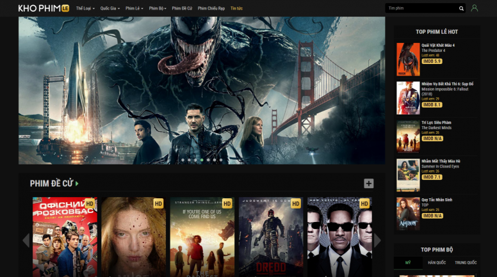
Task: Click the plus icon beside Phim Đề Cử
Action: [x=368, y=184]
